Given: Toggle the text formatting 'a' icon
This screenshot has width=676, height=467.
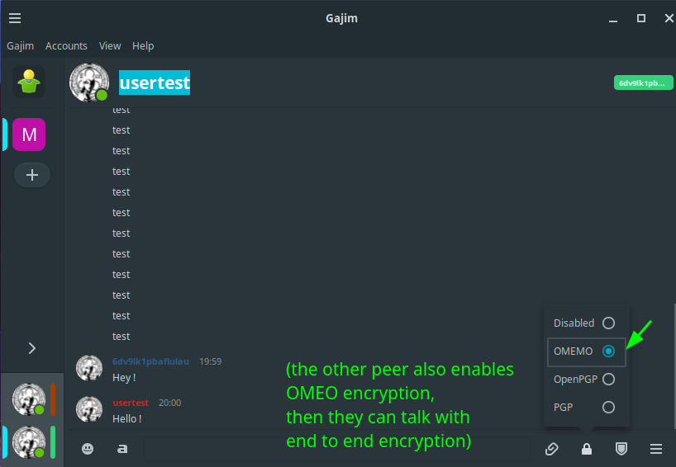Looking at the screenshot, I should [122, 449].
